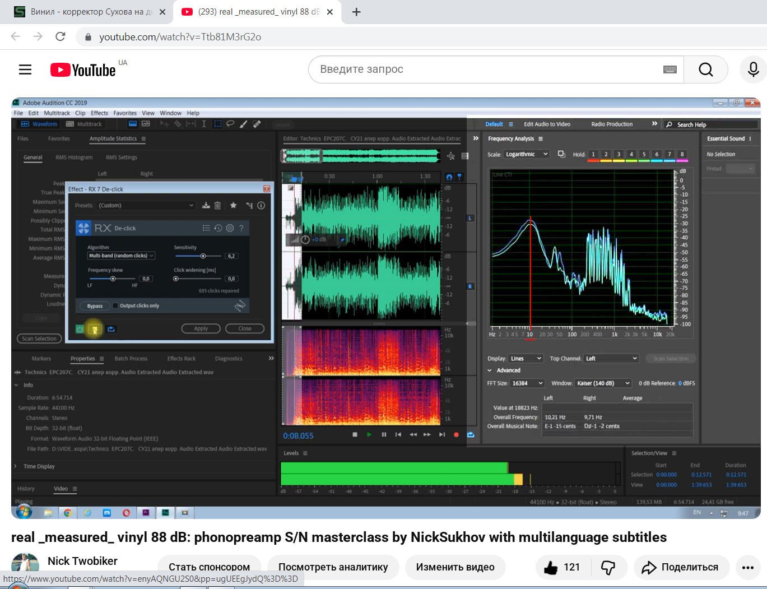The image size is (767, 589).
Task: Click the Apply button in De-click
Action: pyautogui.click(x=201, y=328)
